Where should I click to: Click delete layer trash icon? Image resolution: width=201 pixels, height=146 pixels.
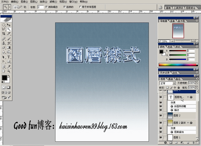(x=194, y=142)
